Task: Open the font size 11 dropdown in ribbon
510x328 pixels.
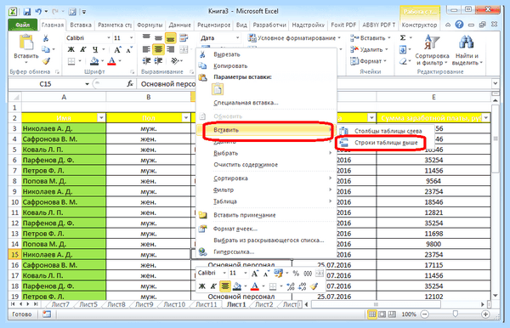Action: point(131,38)
